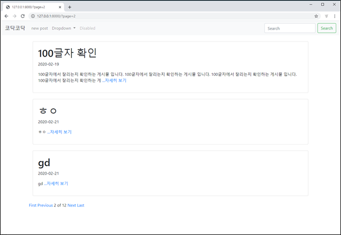The width and height of the screenshot is (341, 235).
Task: Click the Disabled nav item
Action: point(87,28)
